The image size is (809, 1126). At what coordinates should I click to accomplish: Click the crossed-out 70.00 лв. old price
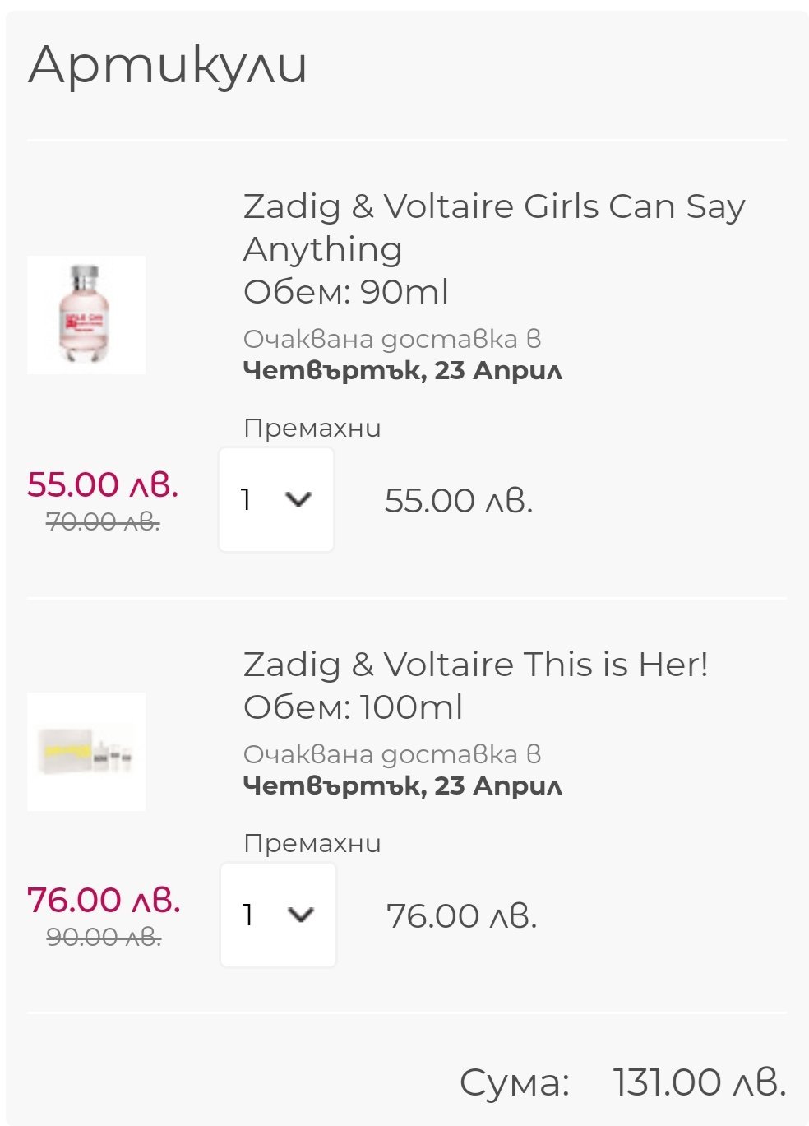point(103,521)
